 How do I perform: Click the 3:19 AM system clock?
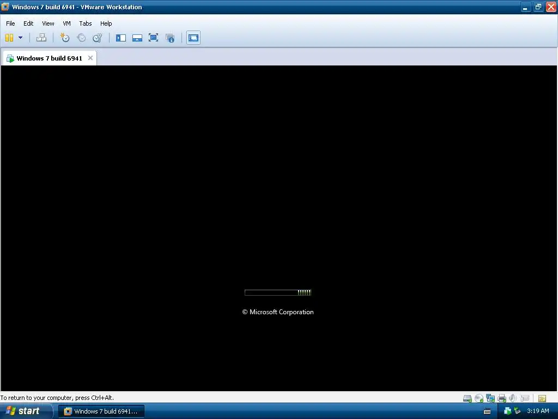[538, 411]
